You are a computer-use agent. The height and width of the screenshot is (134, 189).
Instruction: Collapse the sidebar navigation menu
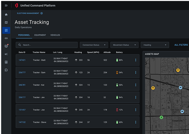click(6, 5)
